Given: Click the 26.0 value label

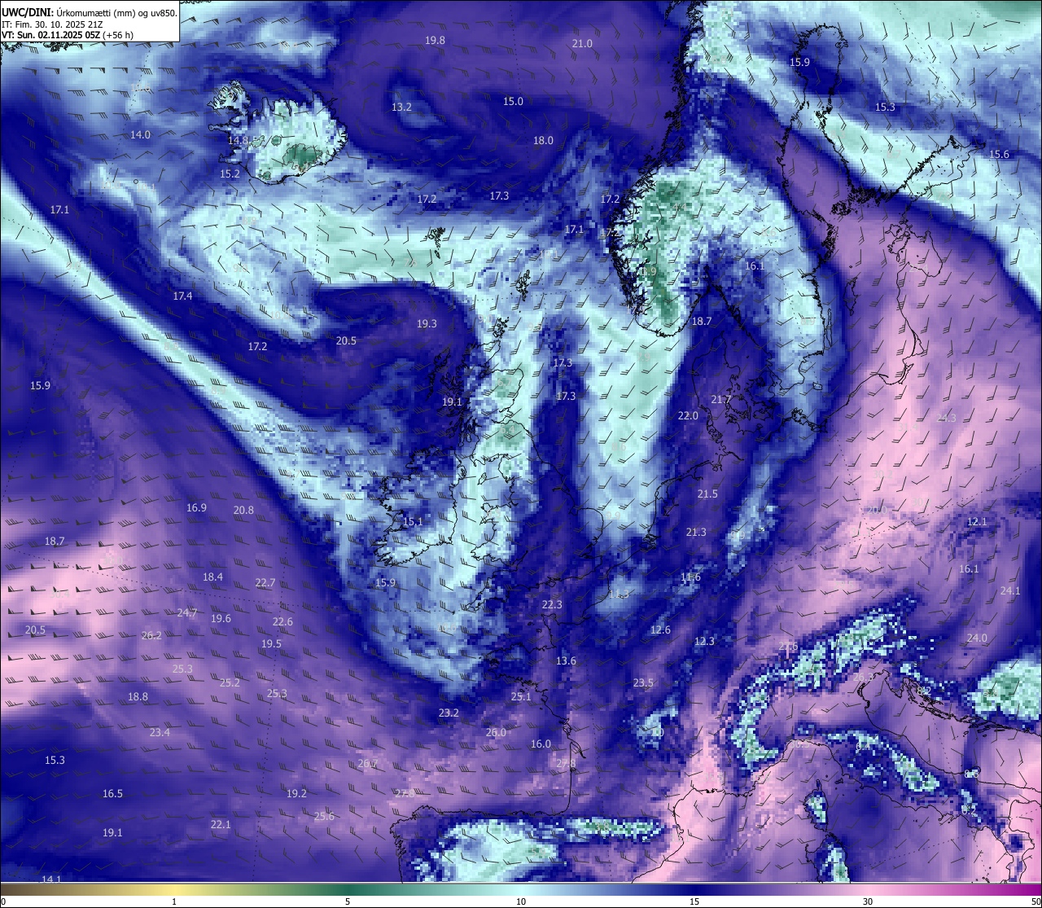Looking at the screenshot, I should (x=496, y=733).
